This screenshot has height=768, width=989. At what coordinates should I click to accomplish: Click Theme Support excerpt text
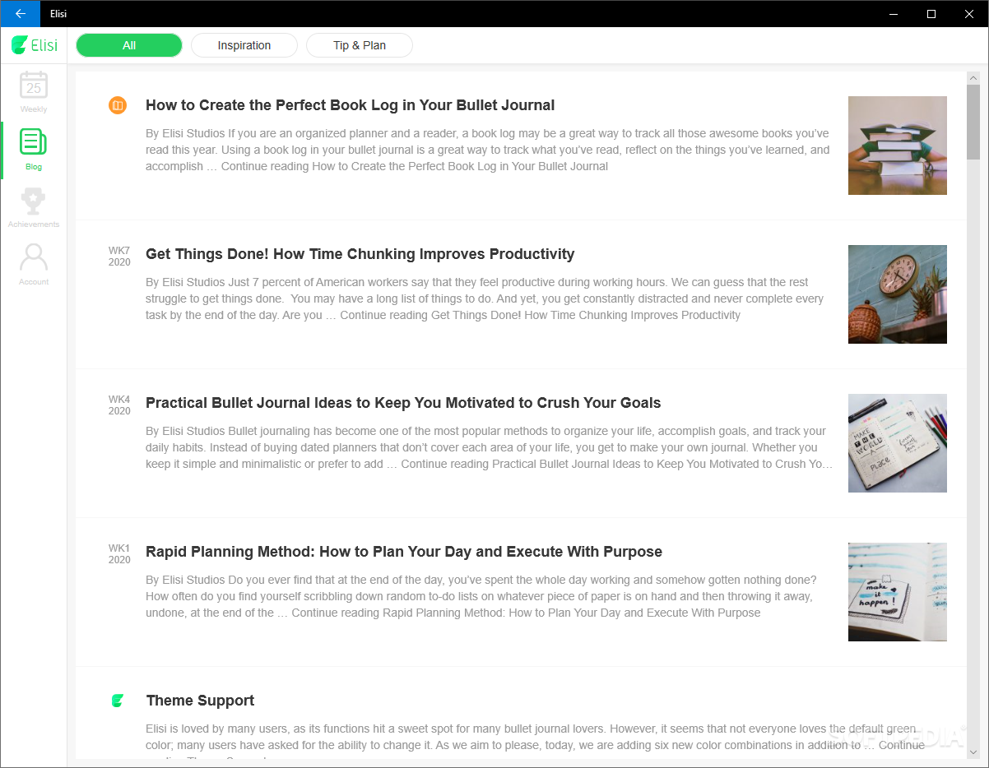click(x=535, y=740)
